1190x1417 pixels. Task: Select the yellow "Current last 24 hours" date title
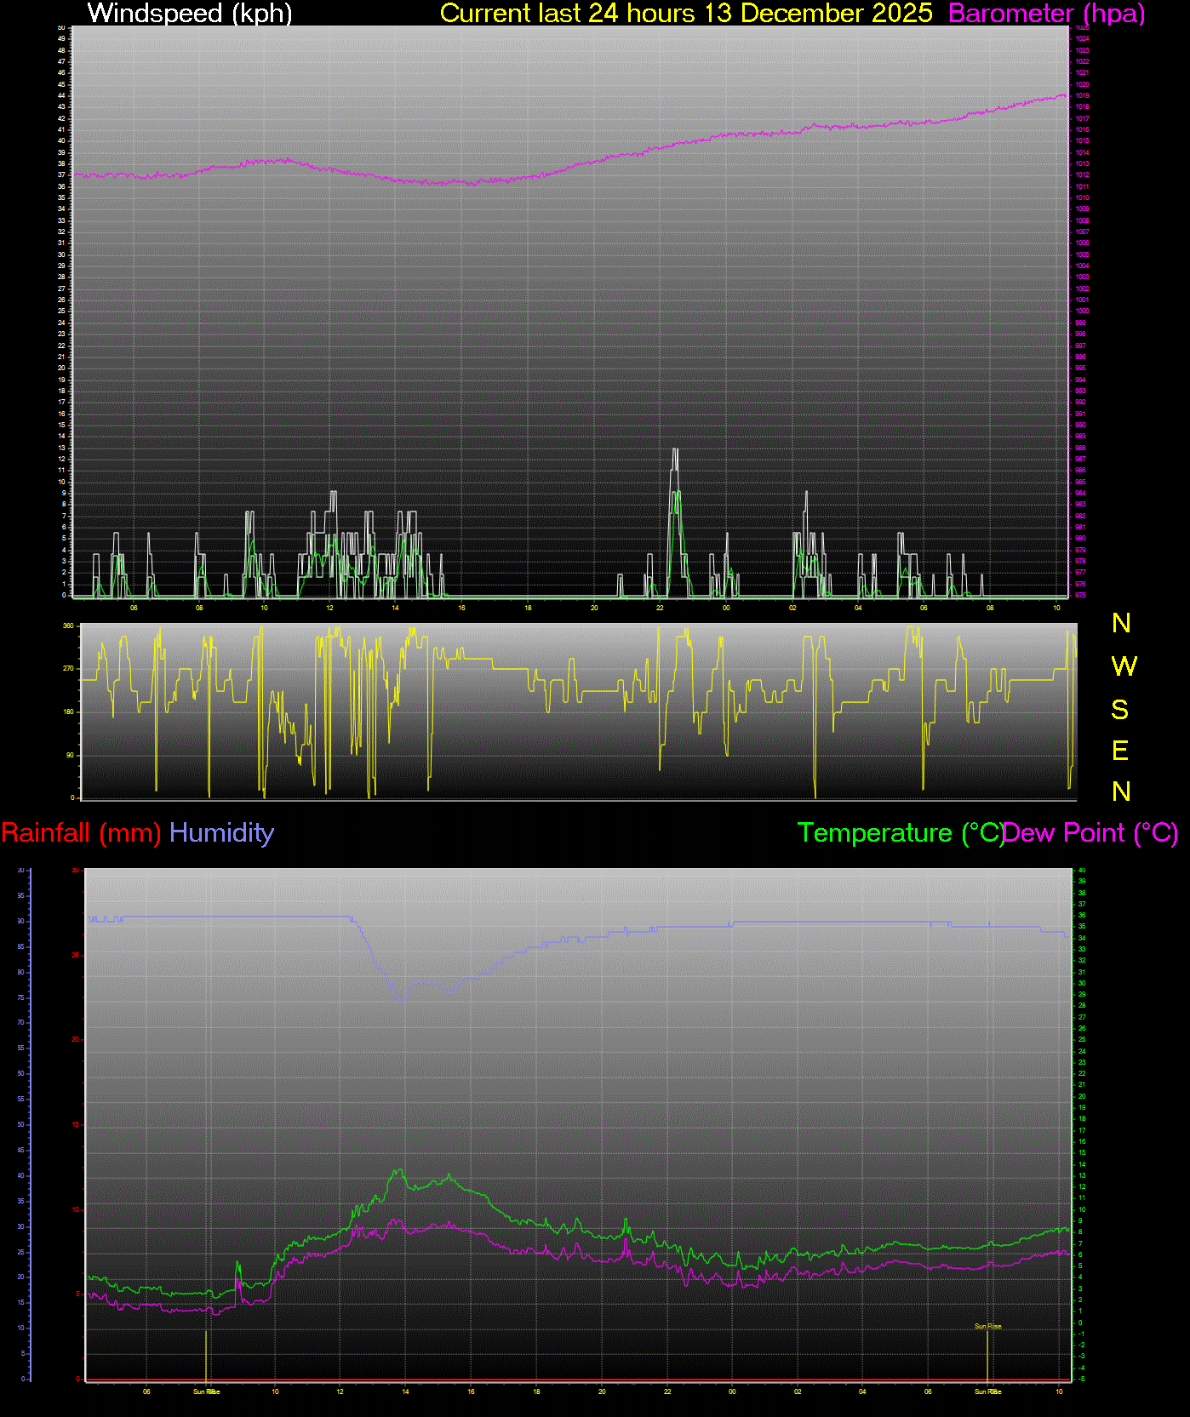tap(686, 14)
